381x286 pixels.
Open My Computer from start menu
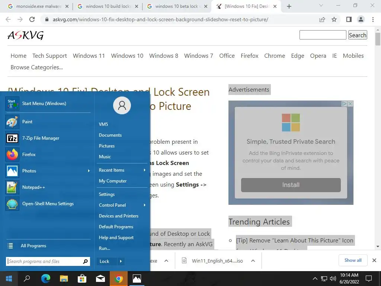pyautogui.click(x=113, y=181)
